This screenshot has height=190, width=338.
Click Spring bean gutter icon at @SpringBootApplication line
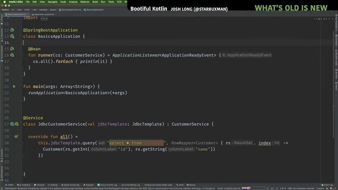(x=12, y=30)
